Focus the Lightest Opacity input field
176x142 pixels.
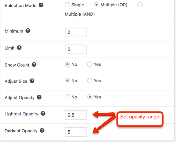pyautogui.click(x=76, y=115)
